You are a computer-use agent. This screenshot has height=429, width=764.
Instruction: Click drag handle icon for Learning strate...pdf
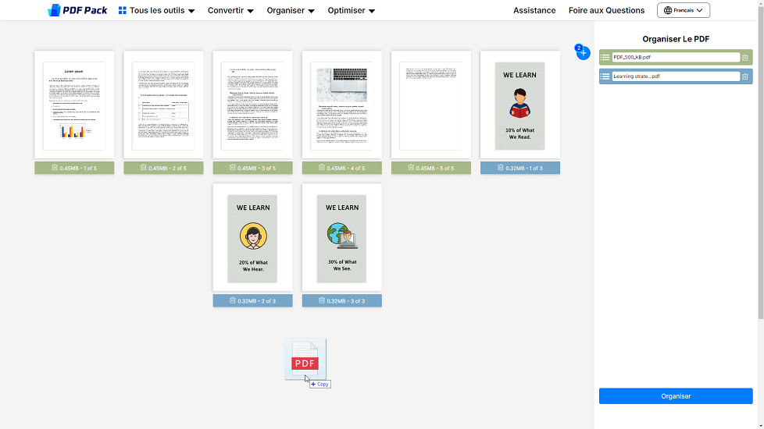coord(605,76)
